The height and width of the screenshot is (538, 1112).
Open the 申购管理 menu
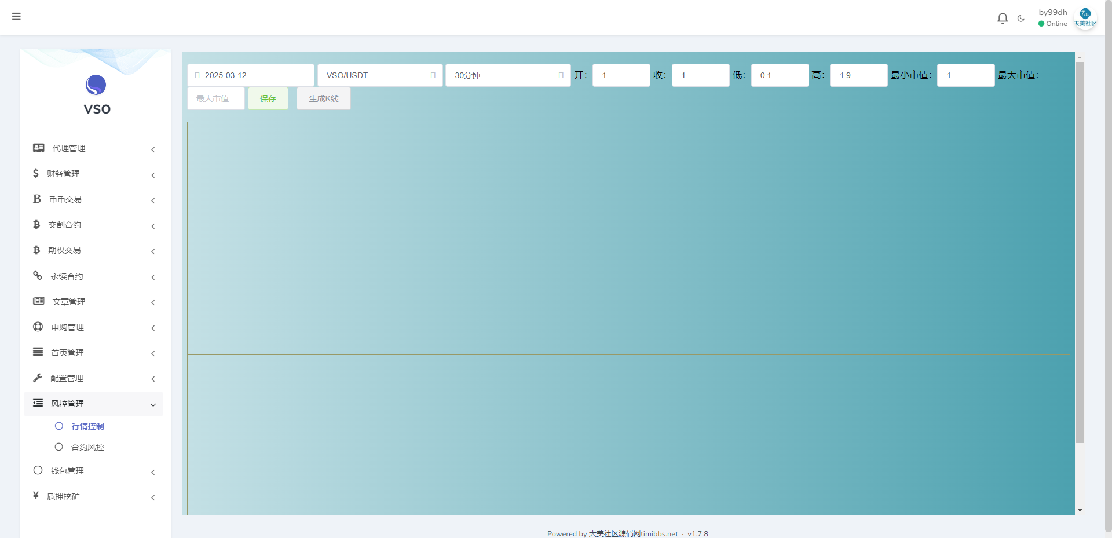pos(94,327)
